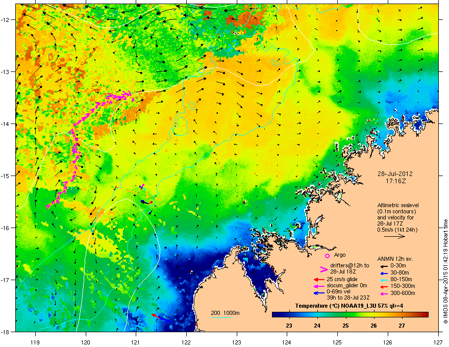Click the '80-150m' depth label
The image size is (449, 347).
tap(401, 280)
